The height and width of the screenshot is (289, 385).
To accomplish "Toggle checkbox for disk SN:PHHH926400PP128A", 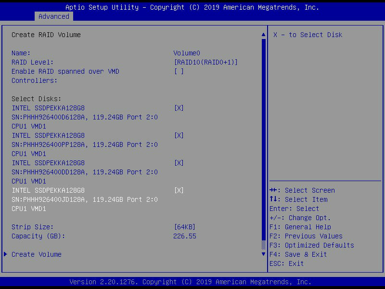I will [x=179, y=136].
